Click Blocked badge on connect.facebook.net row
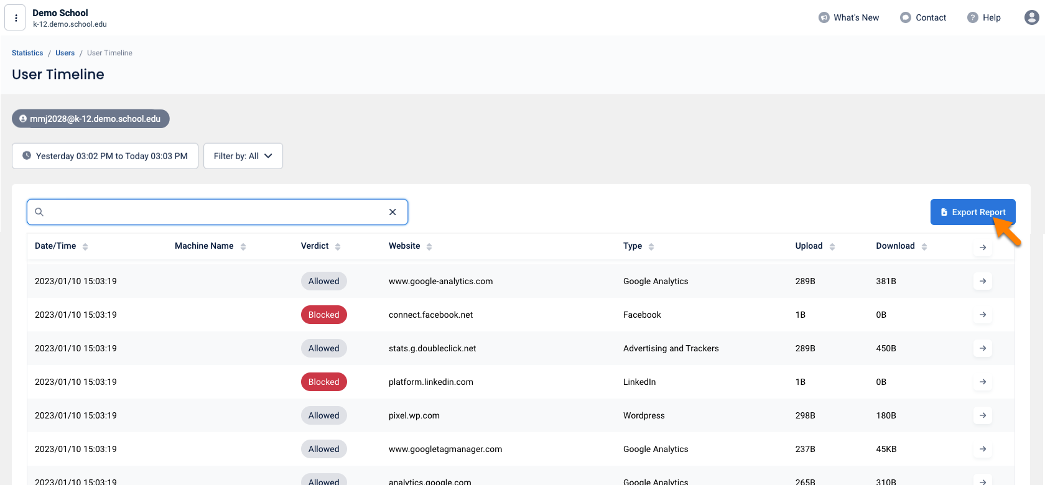1045x485 pixels. click(x=324, y=315)
